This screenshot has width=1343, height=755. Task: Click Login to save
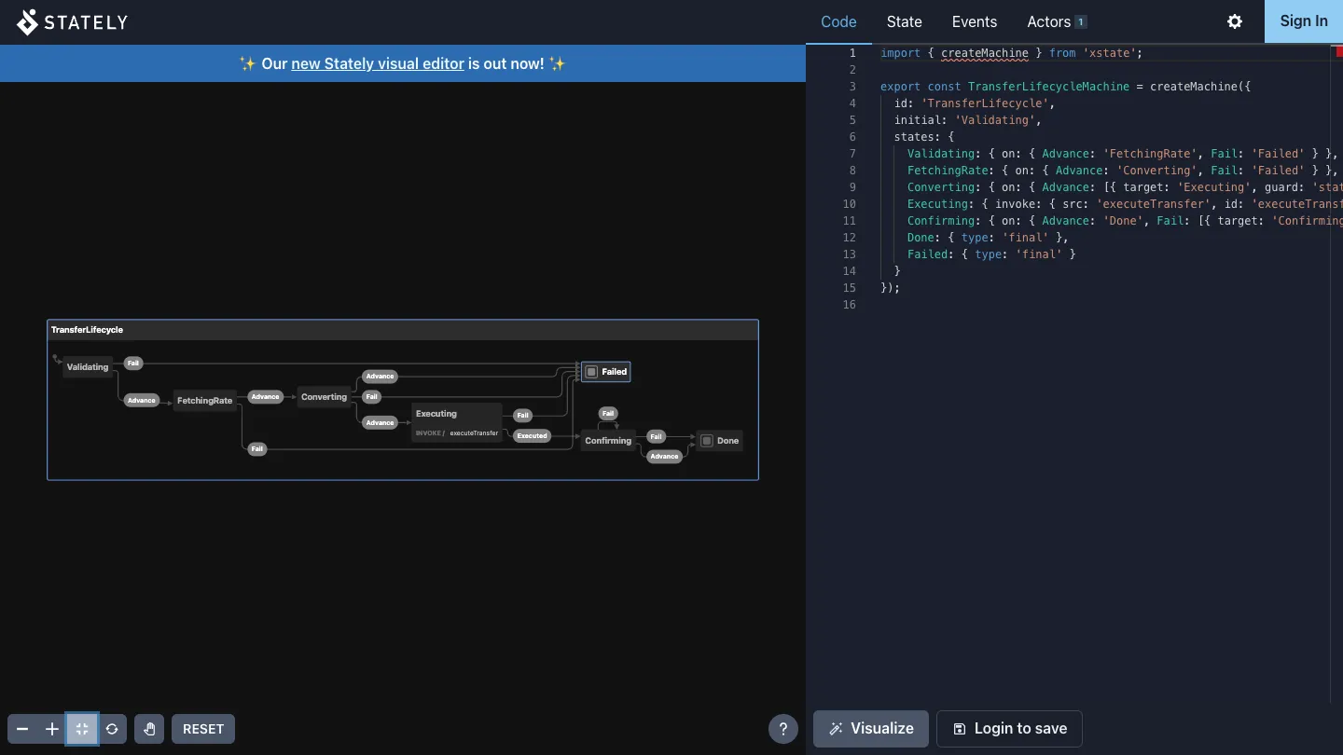click(1009, 729)
